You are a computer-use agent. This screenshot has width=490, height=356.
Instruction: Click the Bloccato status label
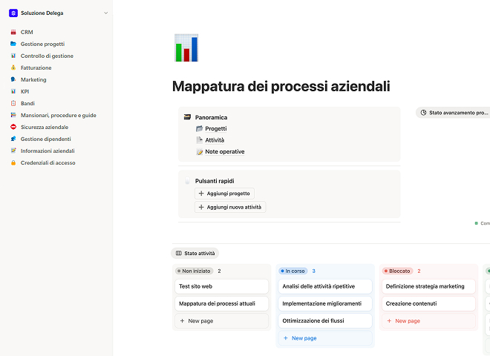(397, 271)
